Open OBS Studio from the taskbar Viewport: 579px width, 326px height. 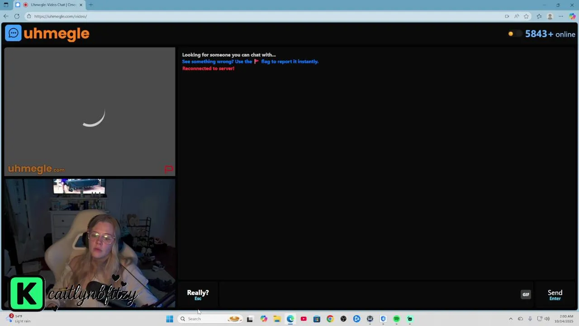click(x=343, y=319)
